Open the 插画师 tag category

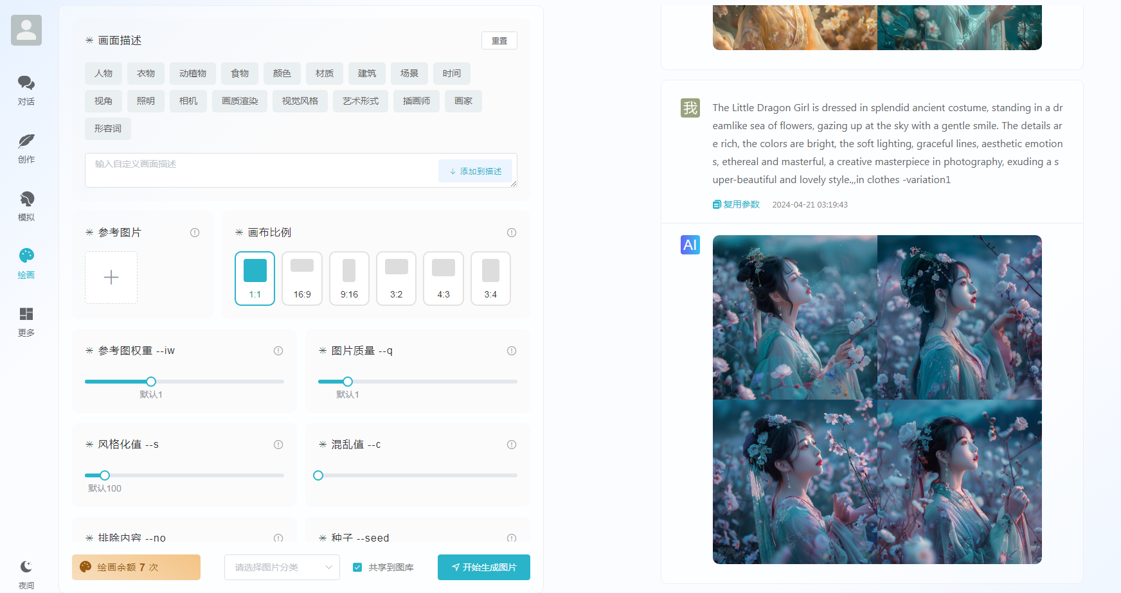tap(417, 101)
